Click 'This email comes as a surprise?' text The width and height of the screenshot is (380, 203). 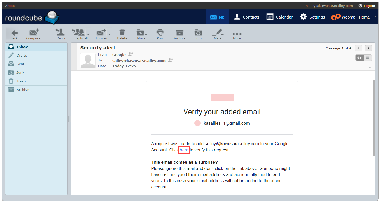[185, 162]
